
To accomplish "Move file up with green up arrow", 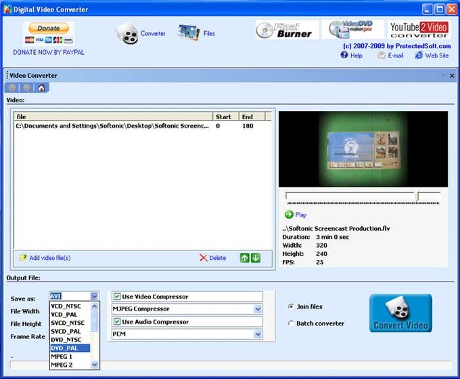I will click(x=244, y=258).
